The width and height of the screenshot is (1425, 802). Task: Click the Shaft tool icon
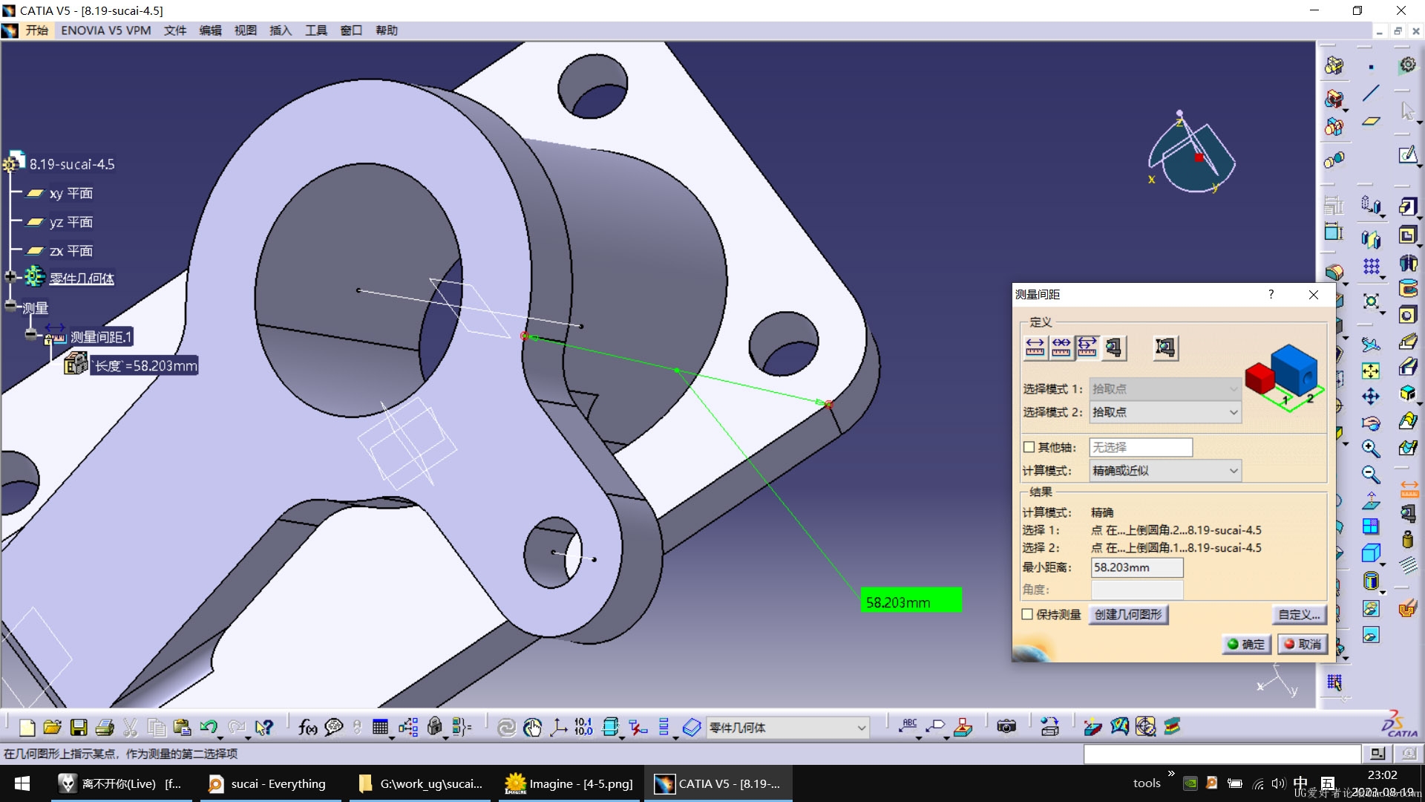(x=1407, y=263)
